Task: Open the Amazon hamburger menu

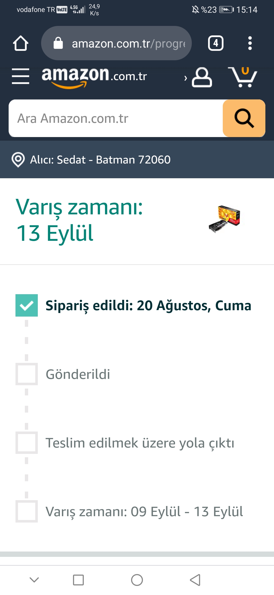Action: 21,76
